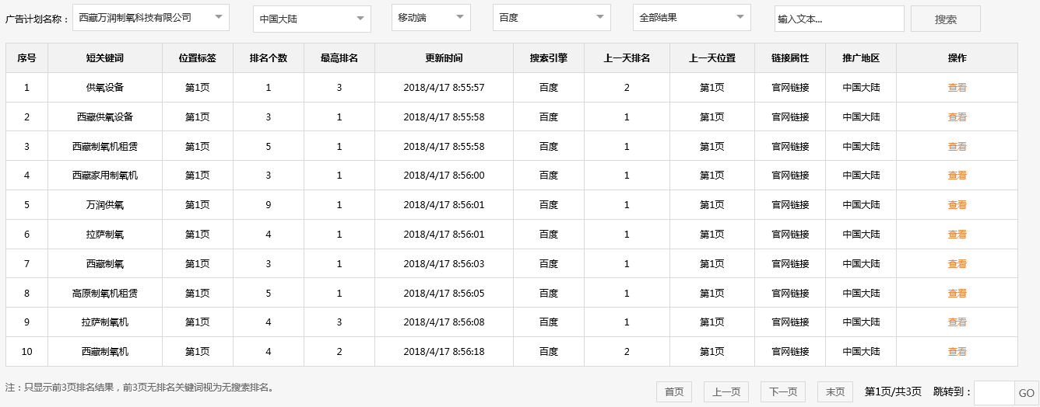
Task: Click the 排名个数 column header
Action: 269,58
